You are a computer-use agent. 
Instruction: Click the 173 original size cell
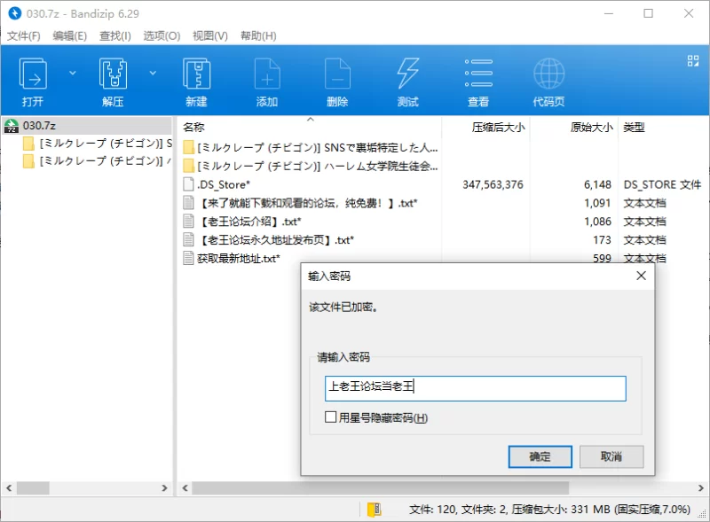pyautogui.click(x=602, y=240)
